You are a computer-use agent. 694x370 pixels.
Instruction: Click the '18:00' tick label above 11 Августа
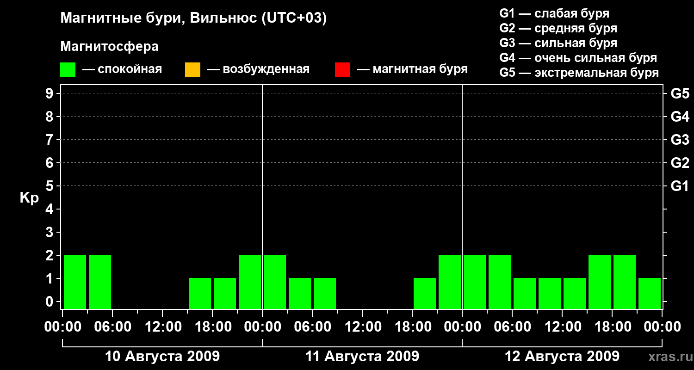(x=412, y=327)
